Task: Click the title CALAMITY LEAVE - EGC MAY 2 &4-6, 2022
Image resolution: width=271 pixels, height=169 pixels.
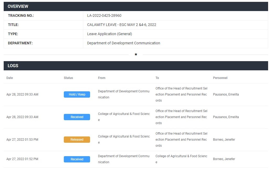Action: (x=122, y=25)
